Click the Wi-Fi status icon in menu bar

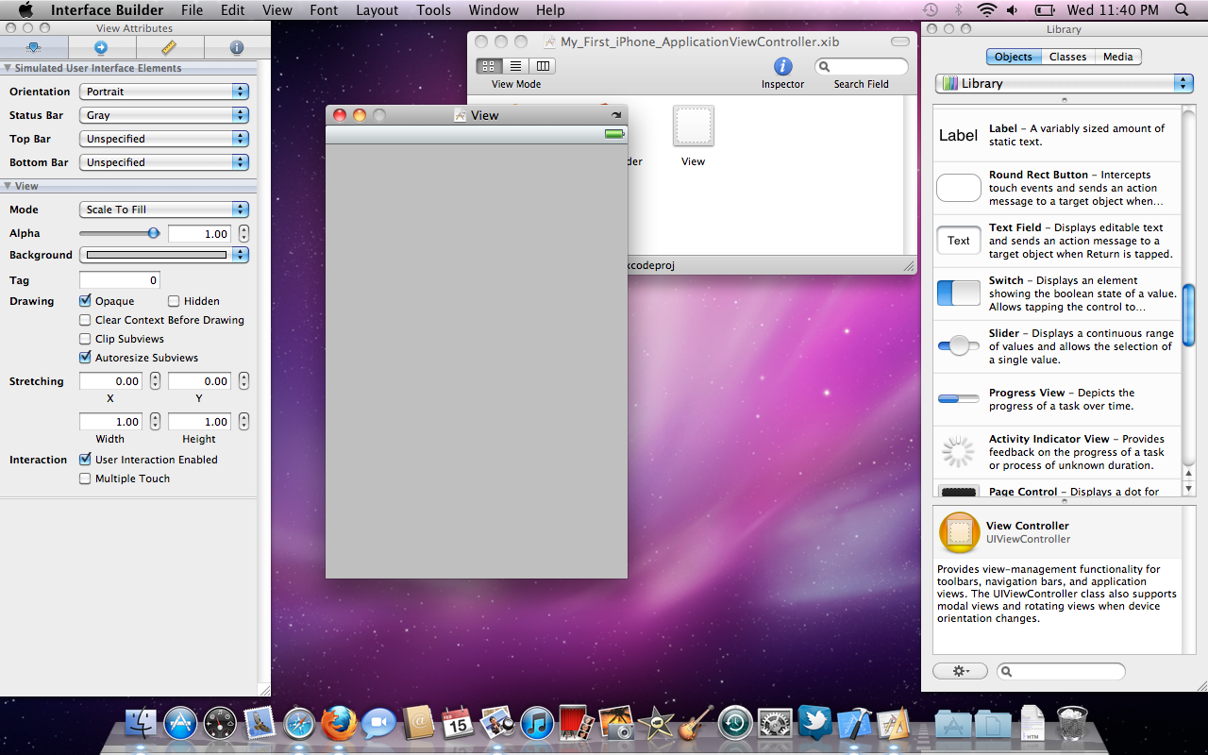pyautogui.click(x=987, y=10)
